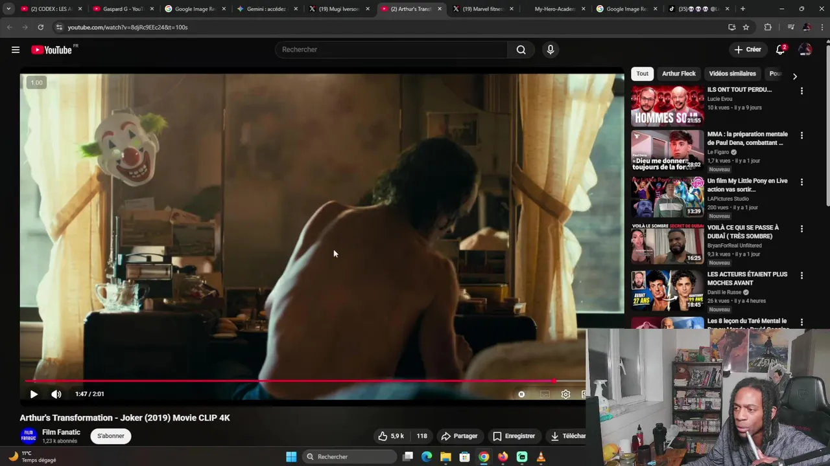Switch to the Gaspard G YouTube tab
The height and width of the screenshot is (466, 830).
click(x=123, y=9)
